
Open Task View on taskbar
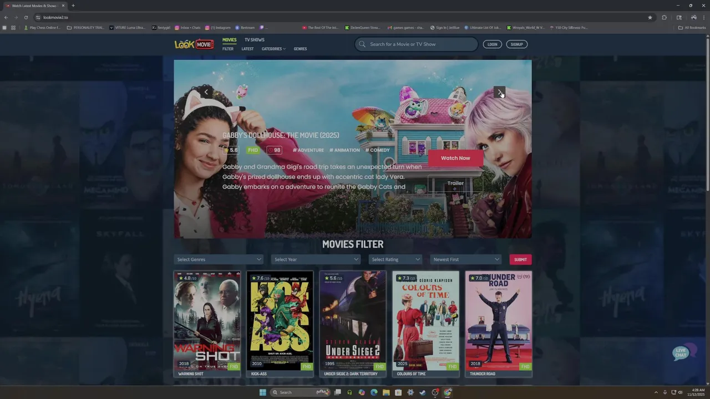(x=337, y=392)
